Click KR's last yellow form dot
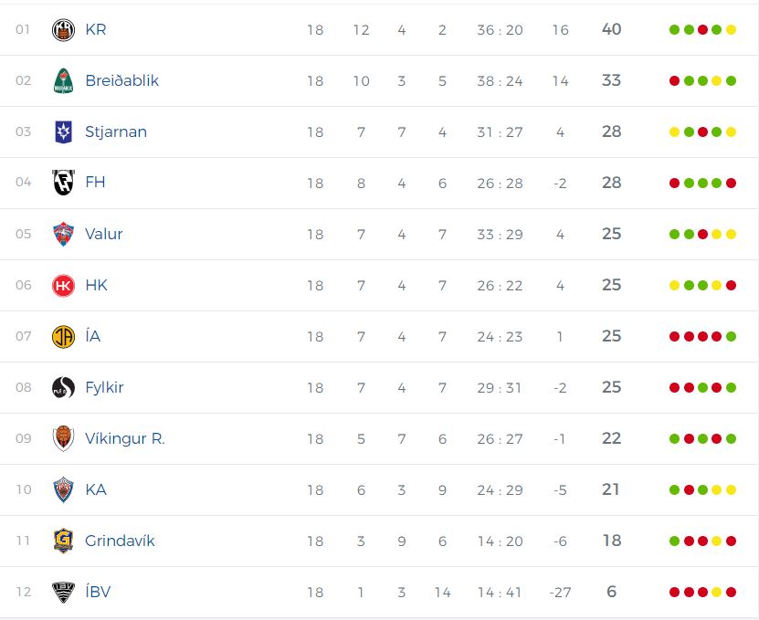 point(731,30)
